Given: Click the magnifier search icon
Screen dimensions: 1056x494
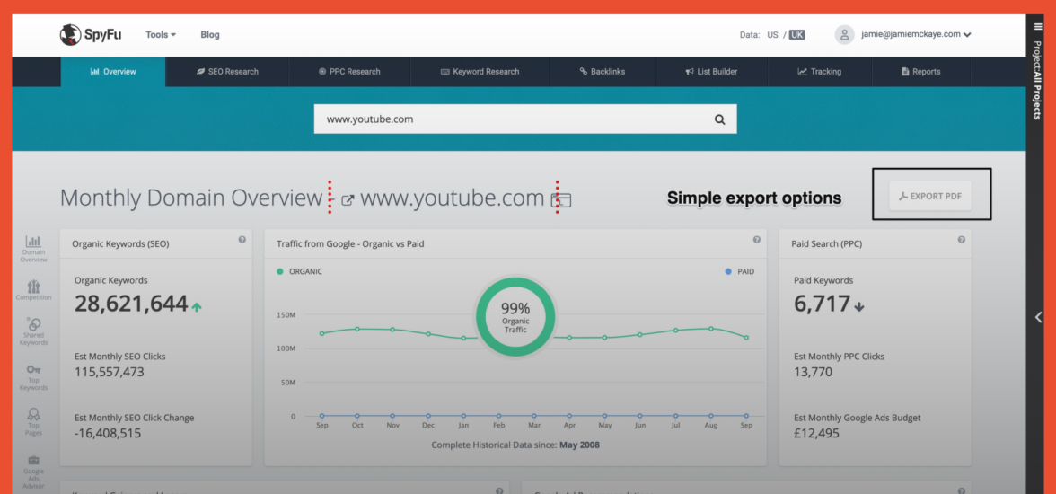Looking at the screenshot, I should click(720, 119).
